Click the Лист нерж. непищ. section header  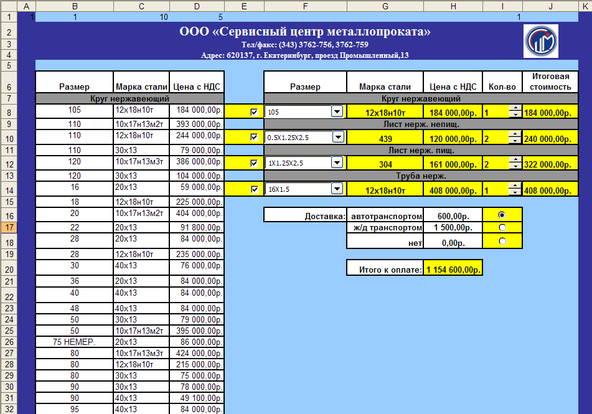click(x=421, y=125)
